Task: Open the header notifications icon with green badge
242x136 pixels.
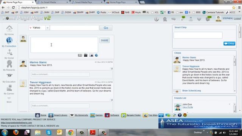Action: point(182,19)
